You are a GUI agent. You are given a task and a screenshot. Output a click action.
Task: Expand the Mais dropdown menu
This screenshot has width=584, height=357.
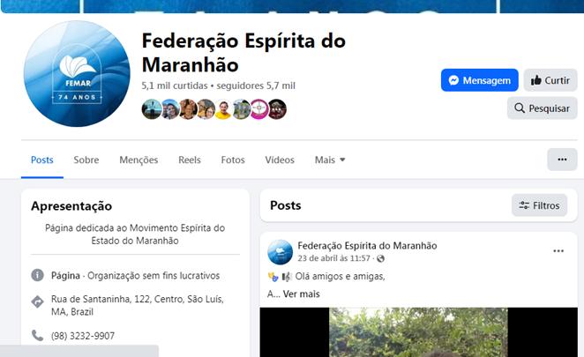(330, 160)
